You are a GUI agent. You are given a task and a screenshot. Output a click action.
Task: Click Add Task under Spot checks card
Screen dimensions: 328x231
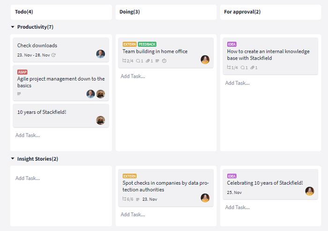(133, 214)
